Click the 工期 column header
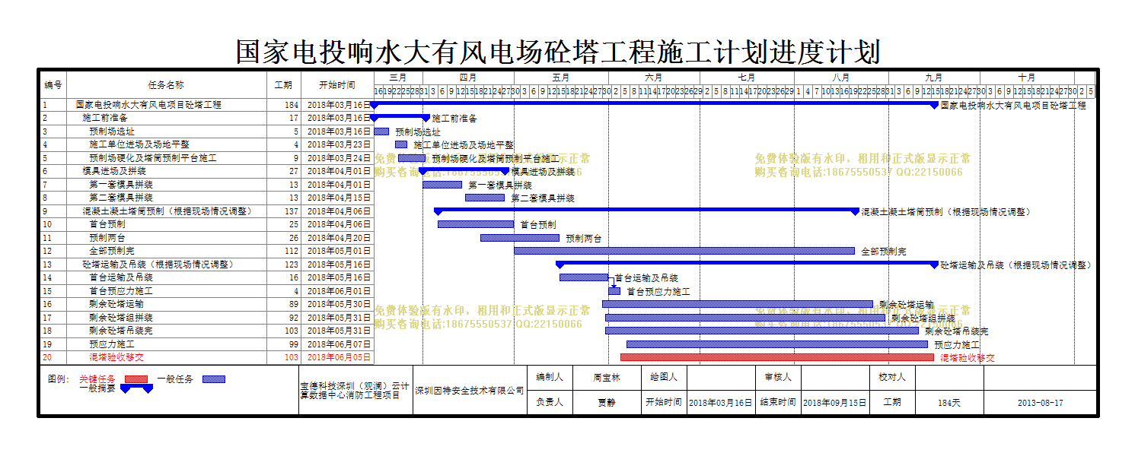The width and height of the screenshot is (1135, 453). click(283, 85)
